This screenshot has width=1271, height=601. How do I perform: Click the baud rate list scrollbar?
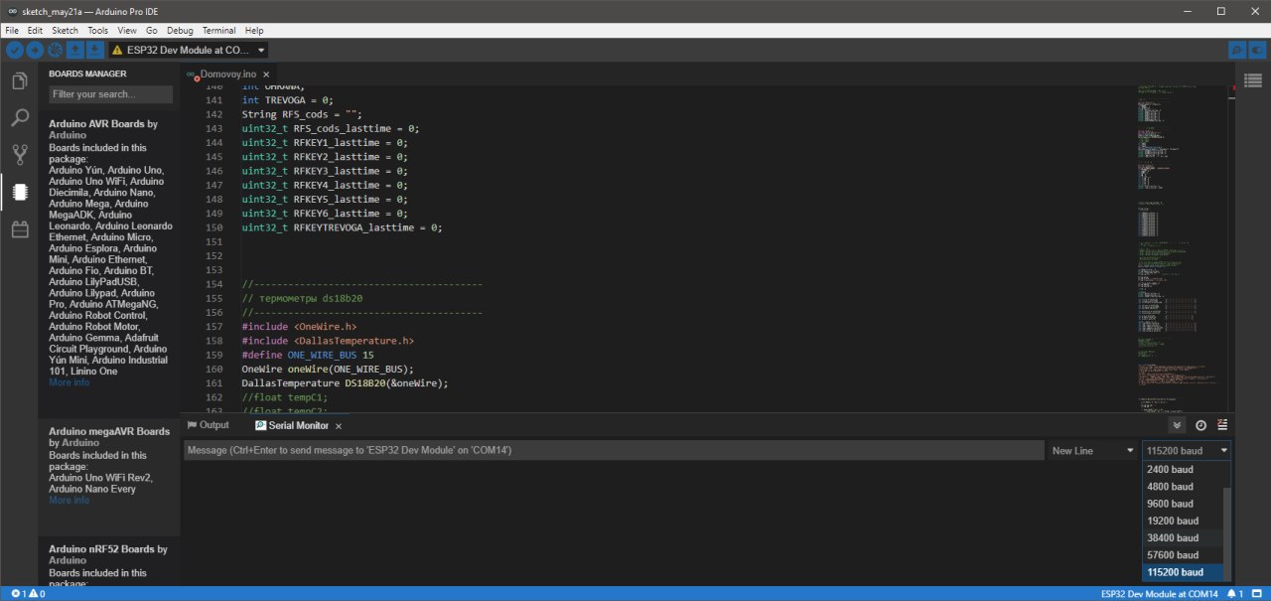click(x=1226, y=533)
